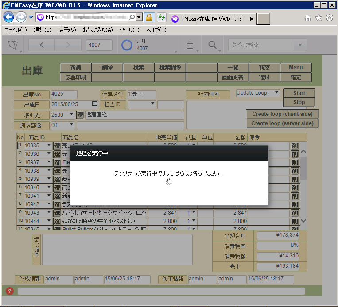
Task: Click the 出庫No field showing 4025
Action: (x=64, y=94)
